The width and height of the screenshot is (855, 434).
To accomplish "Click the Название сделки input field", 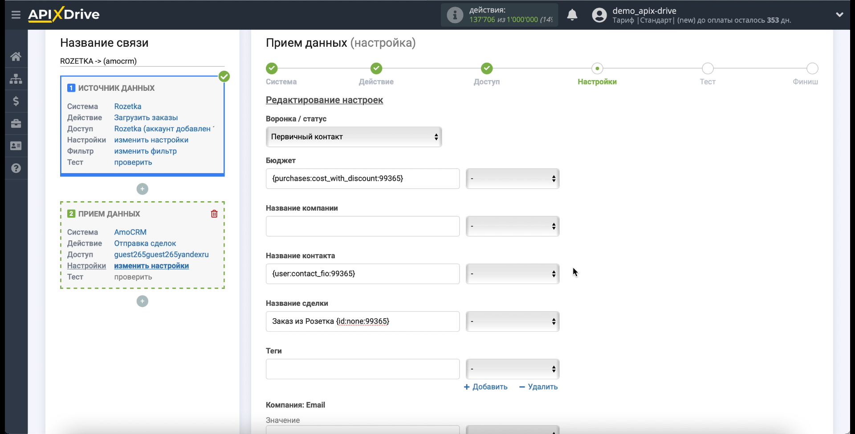I will (x=362, y=321).
